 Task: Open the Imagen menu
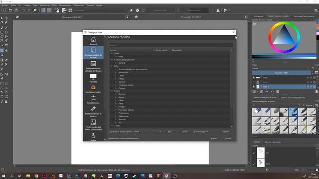[27, 5]
